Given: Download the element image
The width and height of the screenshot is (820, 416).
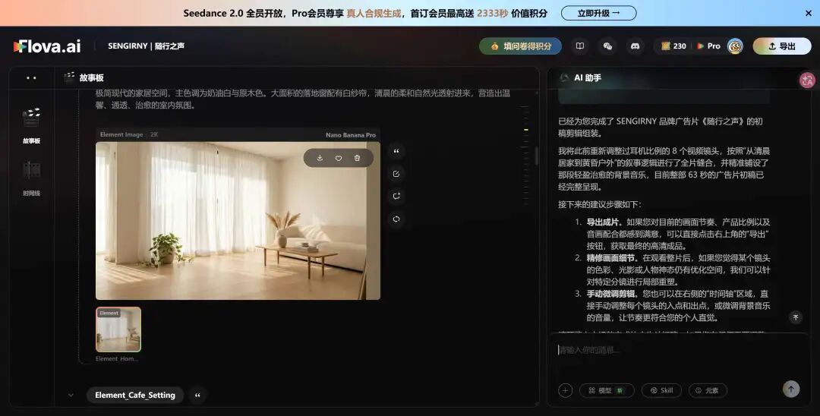Looking at the screenshot, I should tap(320, 158).
